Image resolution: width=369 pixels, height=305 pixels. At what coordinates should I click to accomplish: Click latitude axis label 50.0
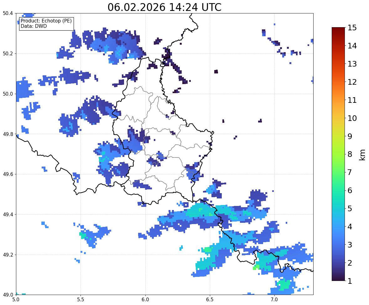pyautogui.click(x=8, y=94)
